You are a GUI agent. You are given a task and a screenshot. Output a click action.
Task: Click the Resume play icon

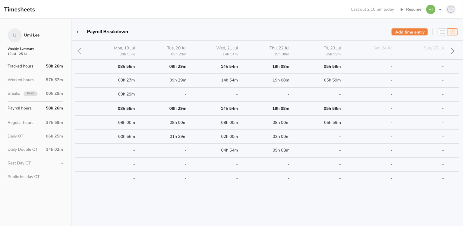402,9
